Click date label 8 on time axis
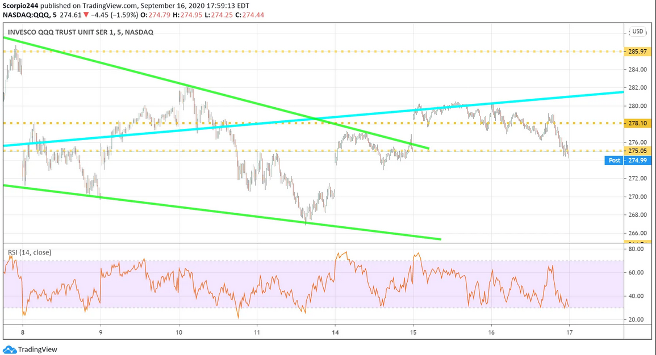Image resolution: width=656 pixels, height=355 pixels. [x=23, y=332]
